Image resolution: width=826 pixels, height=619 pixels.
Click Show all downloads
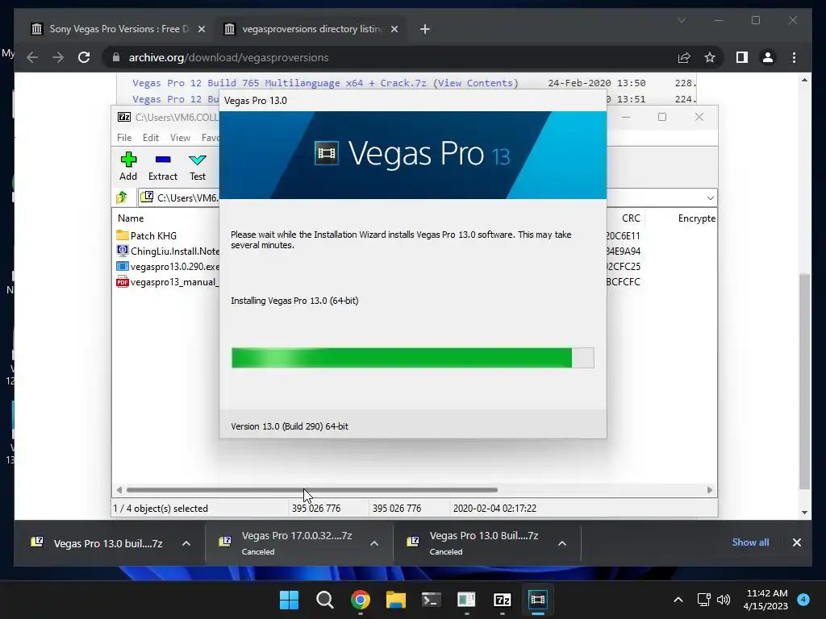750,542
